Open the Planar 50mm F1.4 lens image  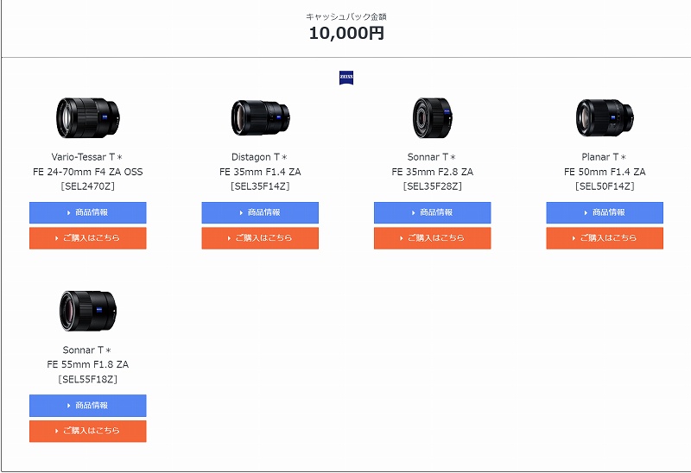(605, 118)
